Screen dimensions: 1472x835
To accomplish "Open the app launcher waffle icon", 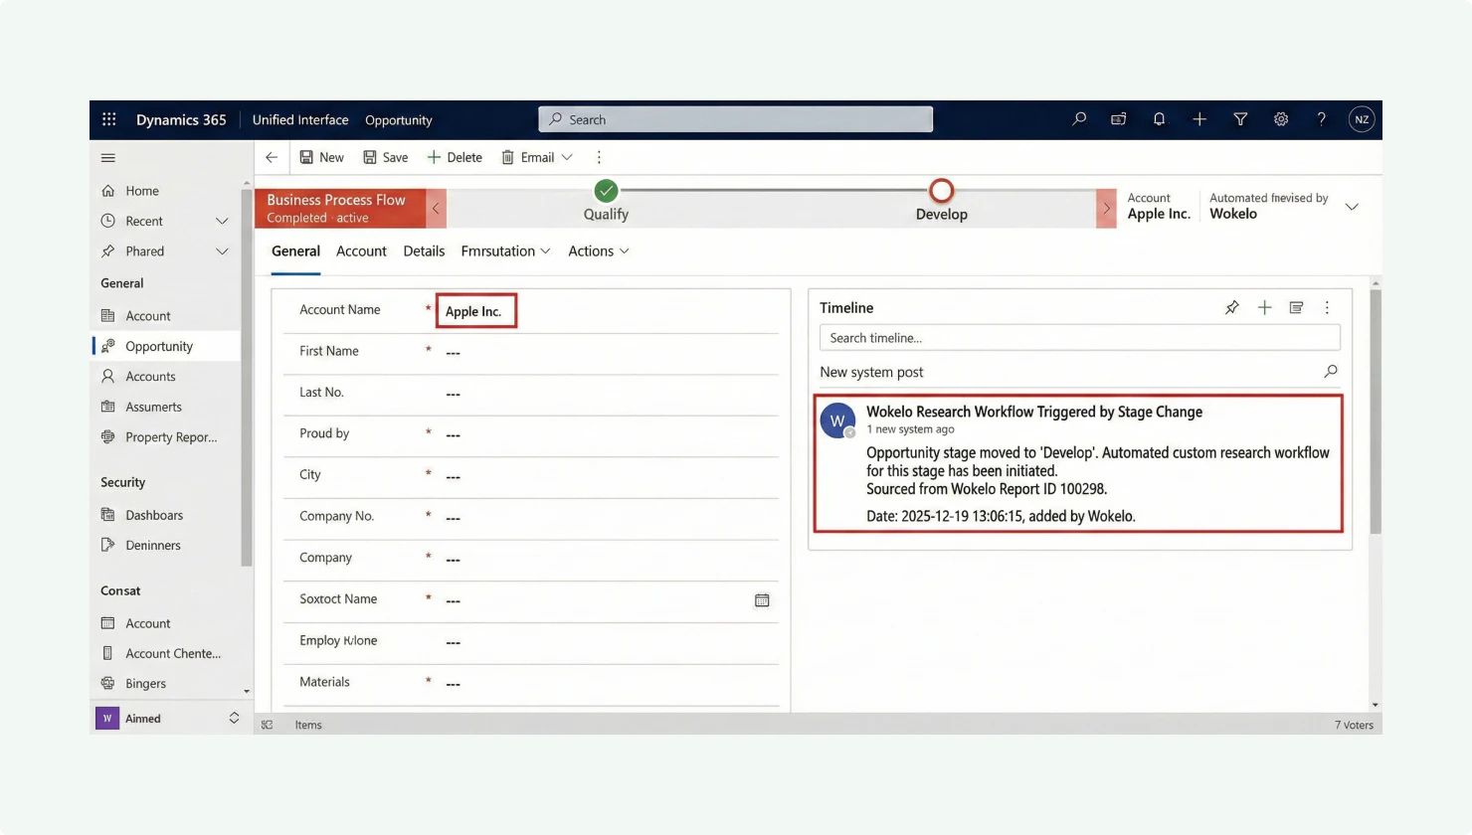I will point(109,119).
